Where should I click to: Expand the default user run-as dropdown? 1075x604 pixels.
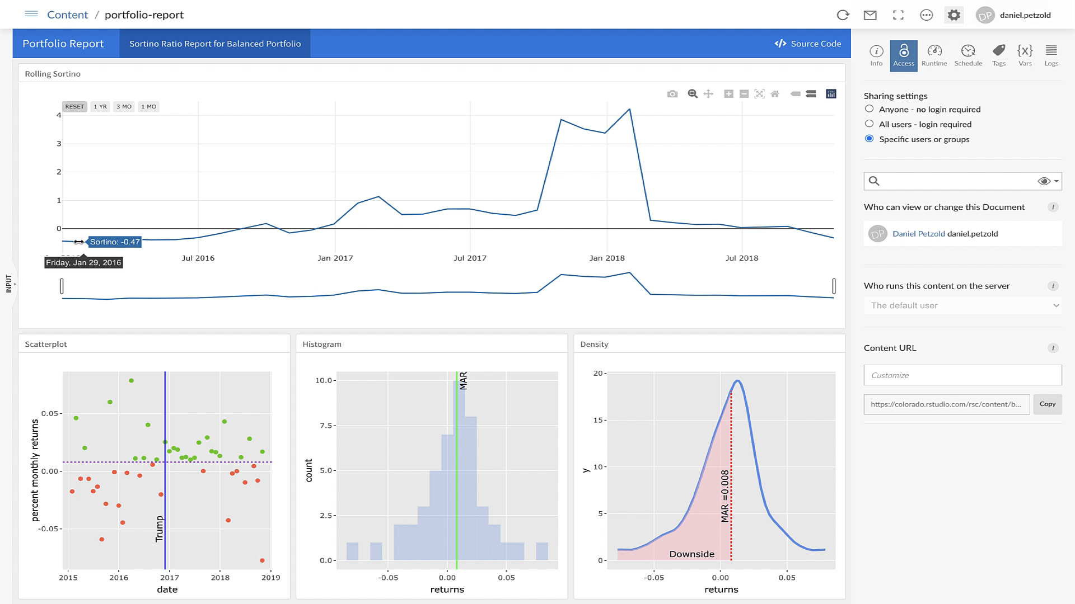[962, 305]
